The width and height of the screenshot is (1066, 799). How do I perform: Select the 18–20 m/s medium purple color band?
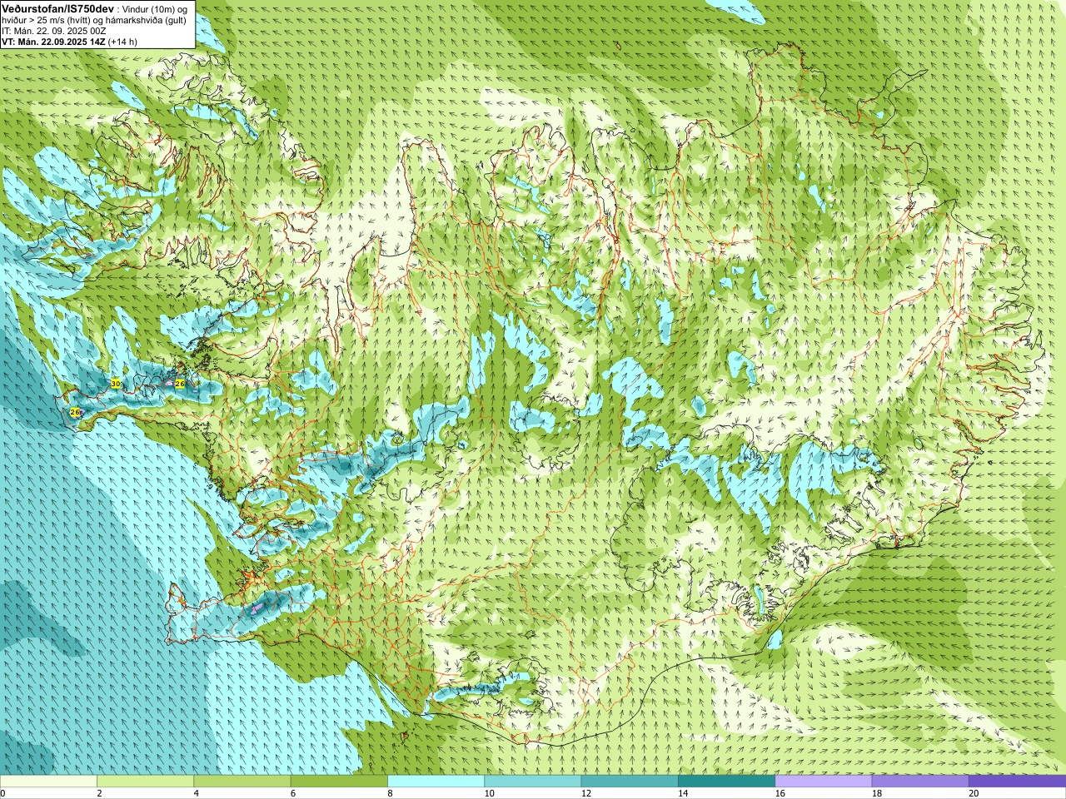920,782
